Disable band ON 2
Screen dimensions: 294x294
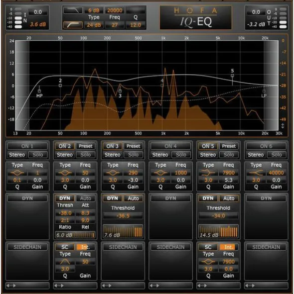point(65,146)
